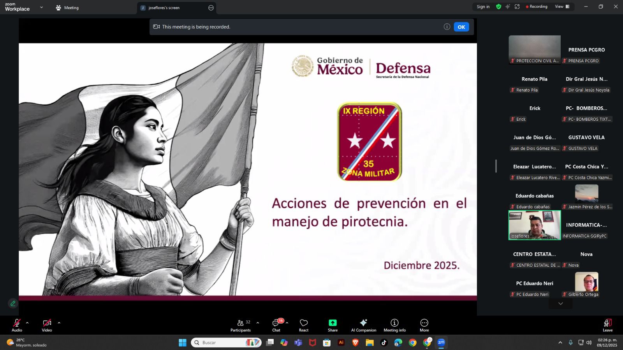Open the View layout menu
Screen dimensions: 623x350
click(x=562, y=7)
